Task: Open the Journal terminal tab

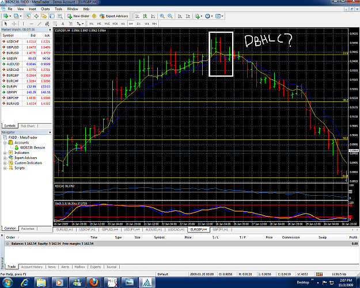Action: [111, 267]
